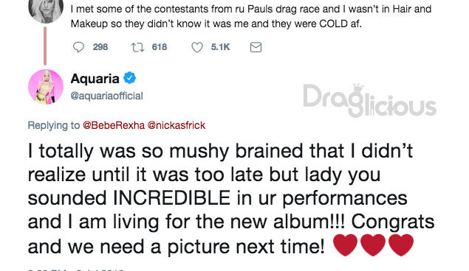Click the last red heart emoji

point(401,245)
